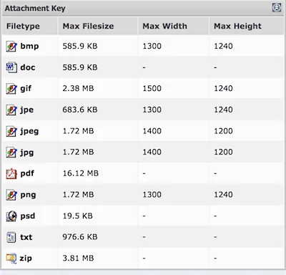
Task: Click the 585.9 KB value for bmp
Action: [x=80, y=46]
